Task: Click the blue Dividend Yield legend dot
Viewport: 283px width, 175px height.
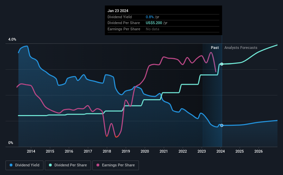Action: tap(11, 165)
